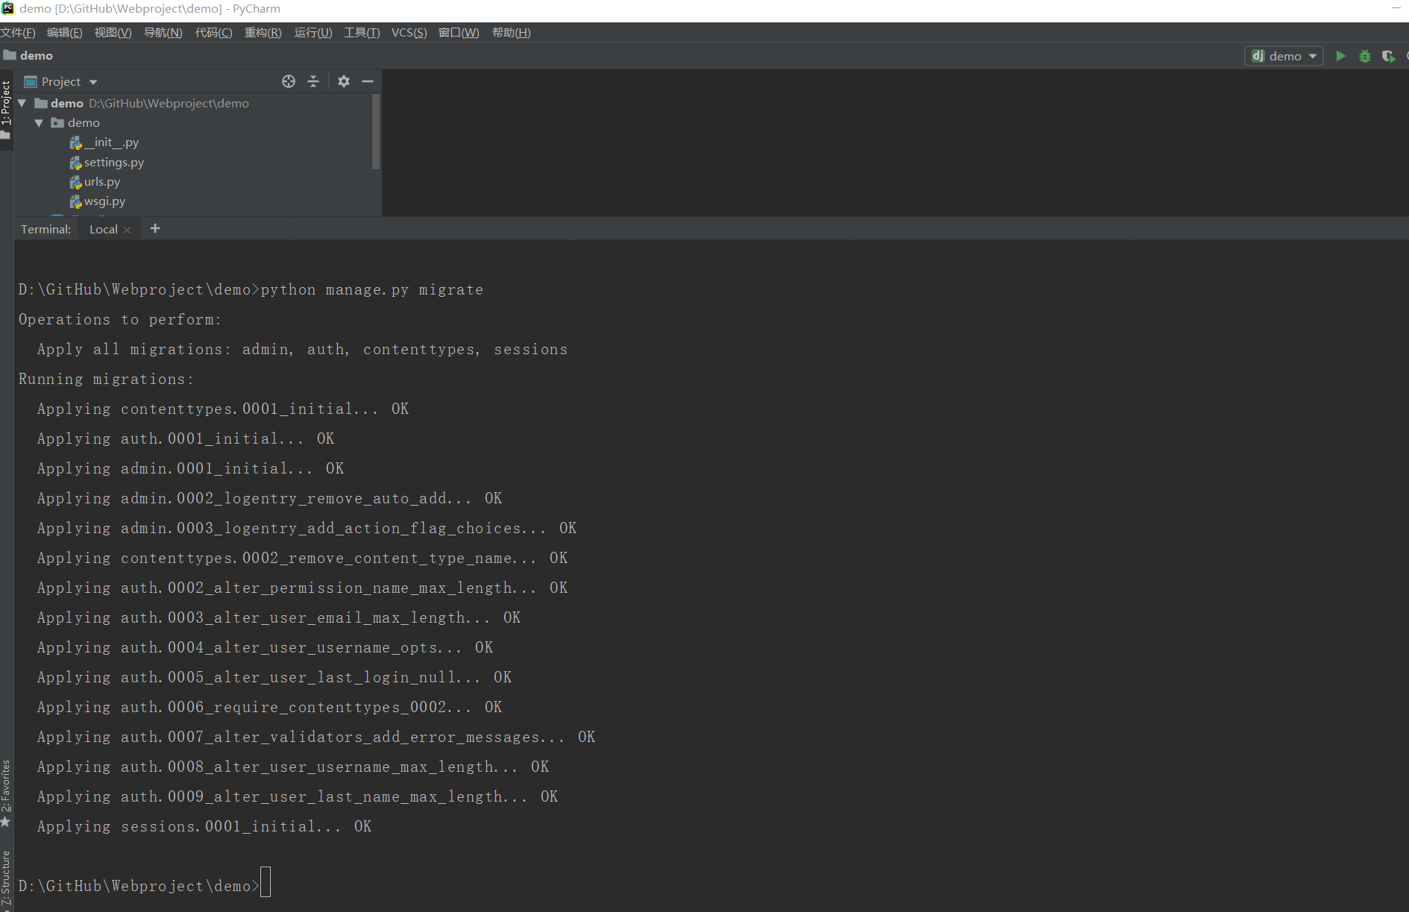Select the urls.py file
This screenshot has height=912, width=1409.
[x=102, y=181]
